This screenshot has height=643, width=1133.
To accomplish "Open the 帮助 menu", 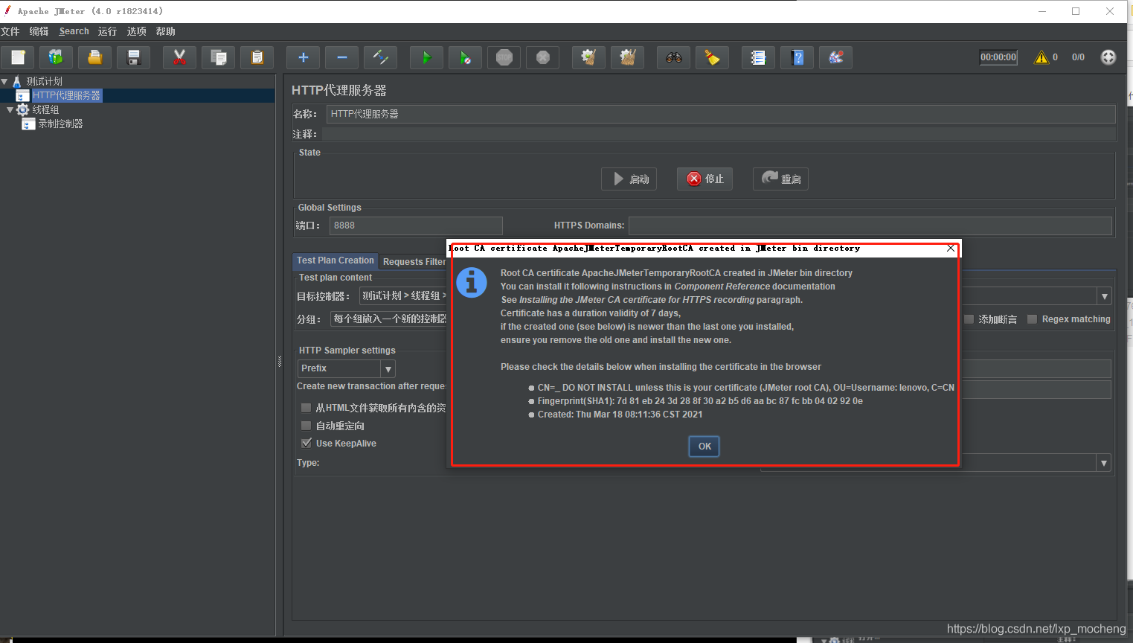I will pos(165,31).
